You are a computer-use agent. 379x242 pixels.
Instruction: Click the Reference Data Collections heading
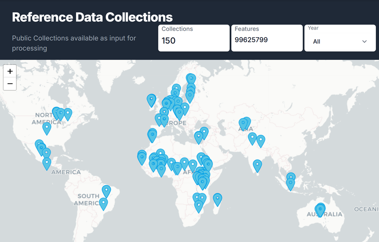92,17
